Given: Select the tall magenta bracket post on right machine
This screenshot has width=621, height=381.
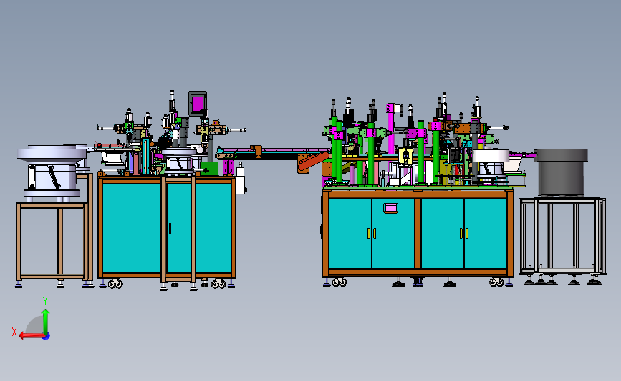Looking at the screenshot, I should (391, 129).
